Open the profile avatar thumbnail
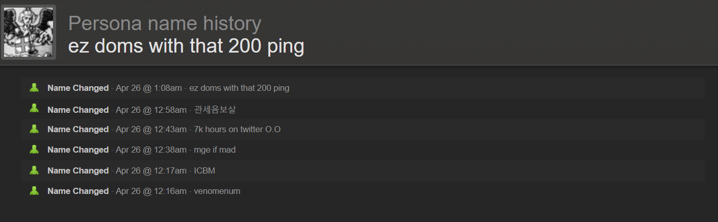 pos(29,32)
